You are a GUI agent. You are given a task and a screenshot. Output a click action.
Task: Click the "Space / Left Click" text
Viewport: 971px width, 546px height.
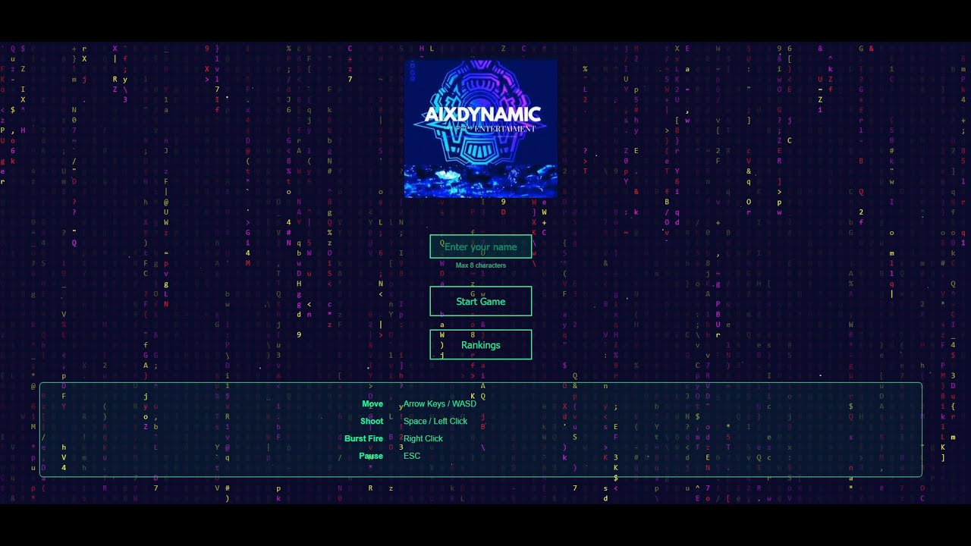tap(435, 422)
